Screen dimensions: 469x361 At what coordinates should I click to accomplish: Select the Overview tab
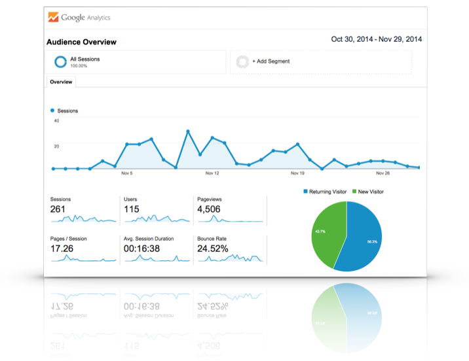61,82
